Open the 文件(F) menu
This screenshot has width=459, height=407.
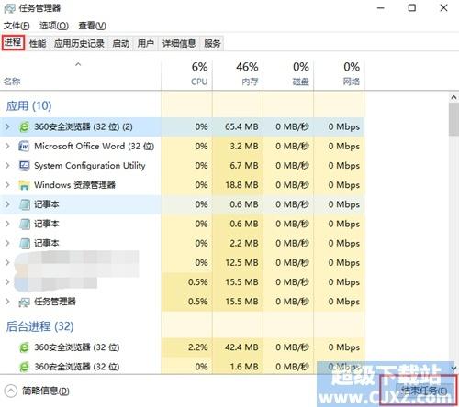click(17, 26)
